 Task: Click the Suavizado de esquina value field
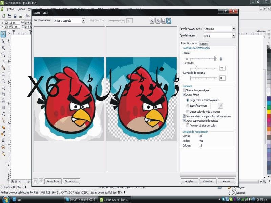[x=222, y=78]
